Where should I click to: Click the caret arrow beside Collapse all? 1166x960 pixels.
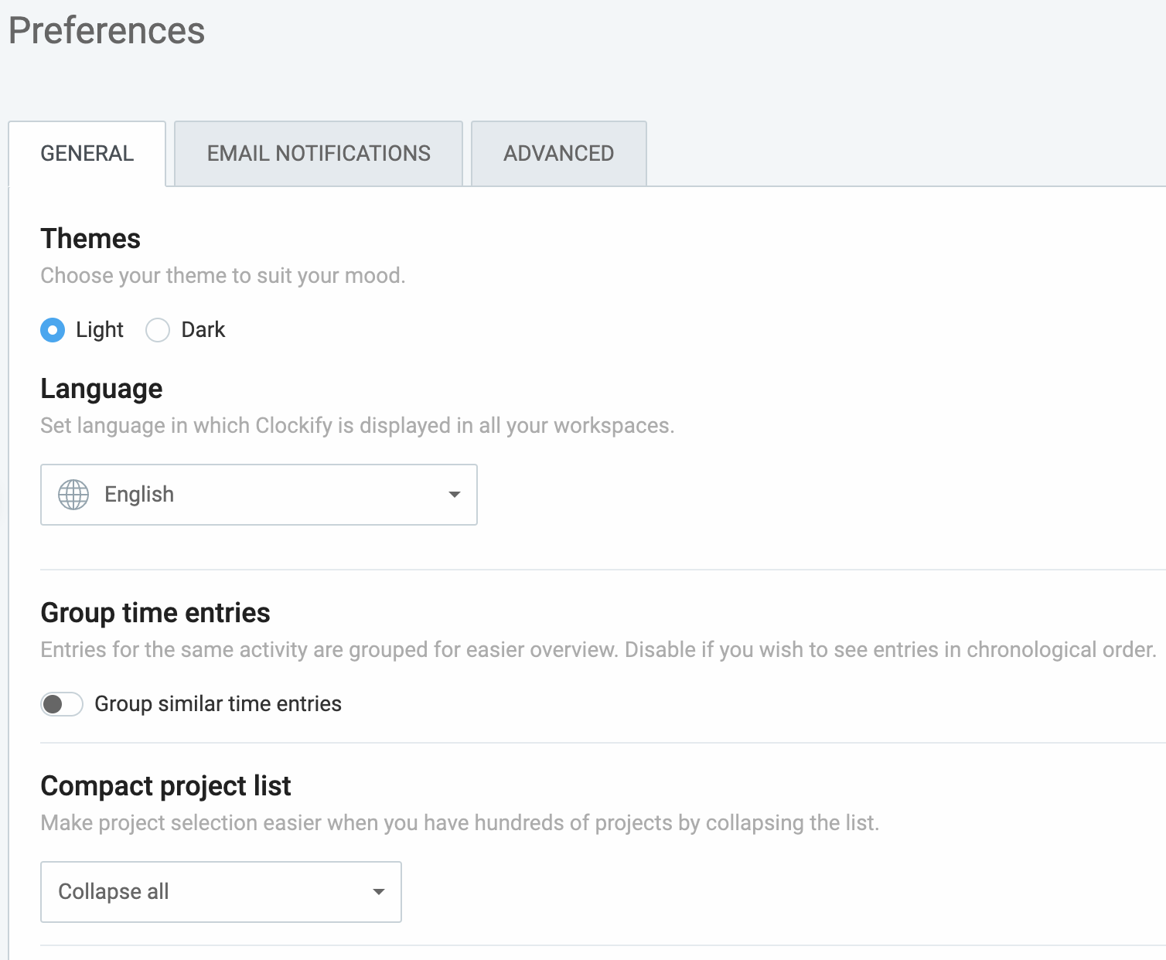tap(379, 892)
